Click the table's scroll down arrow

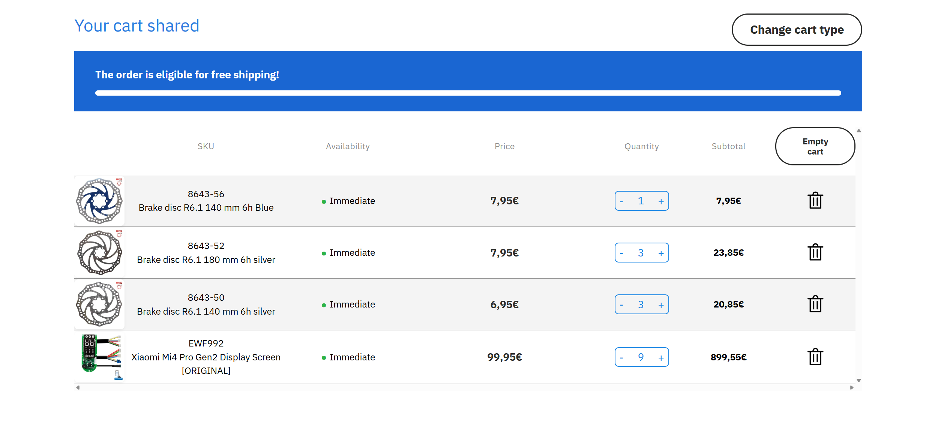coord(858,380)
